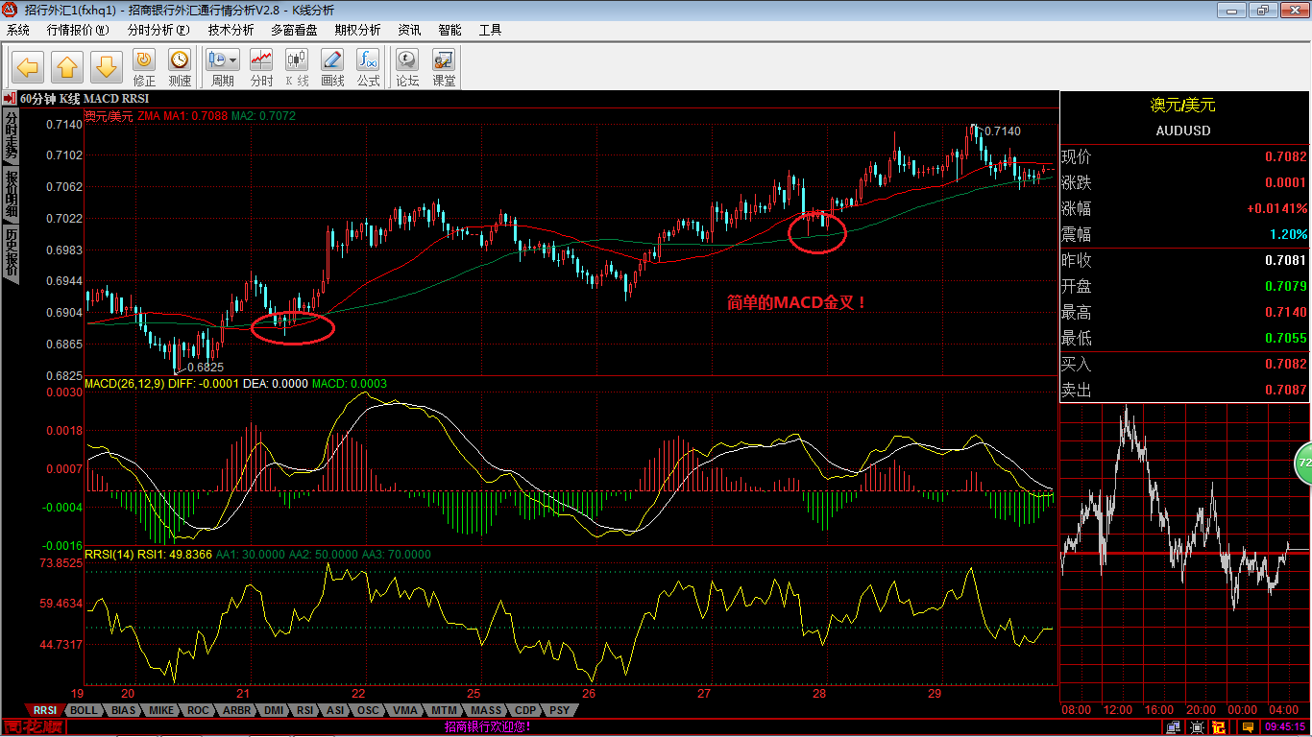The image size is (1312, 737).
Task: Click the 09:45:15 clock in status bar
Action: tap(1284, 726)
